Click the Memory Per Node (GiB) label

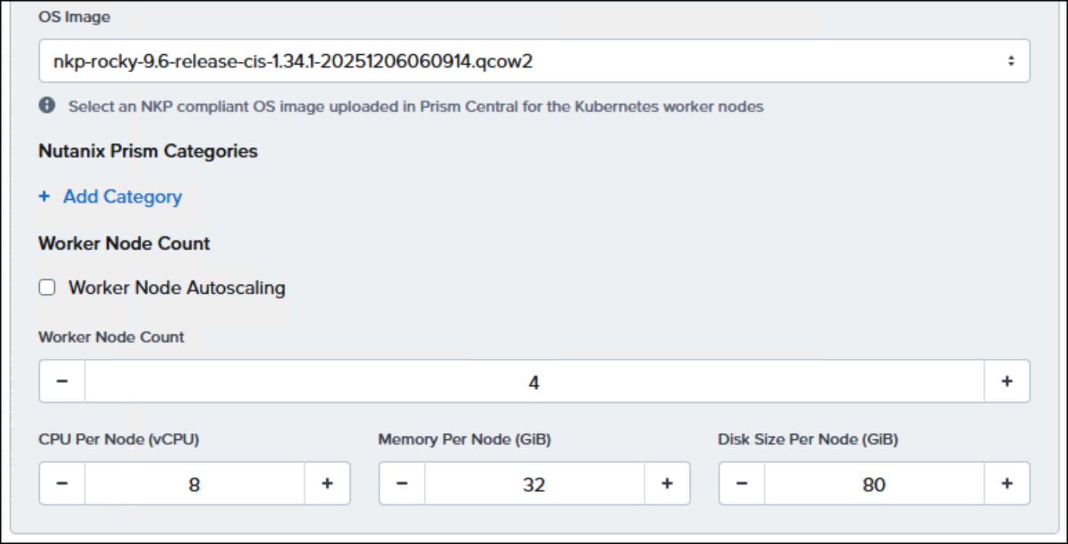pyautogui.click(x=464, y=439)
